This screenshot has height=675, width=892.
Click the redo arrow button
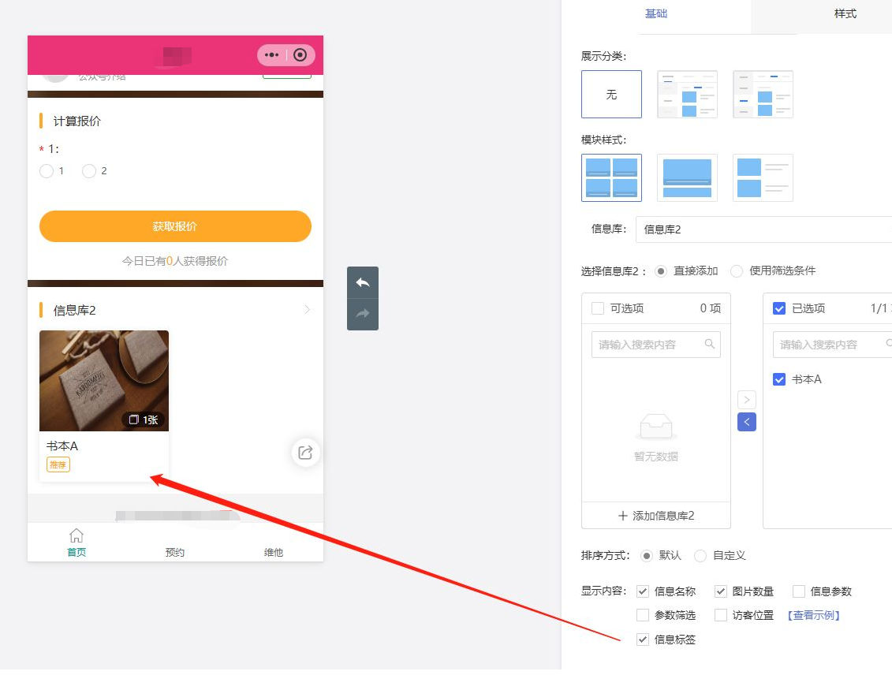362,314
